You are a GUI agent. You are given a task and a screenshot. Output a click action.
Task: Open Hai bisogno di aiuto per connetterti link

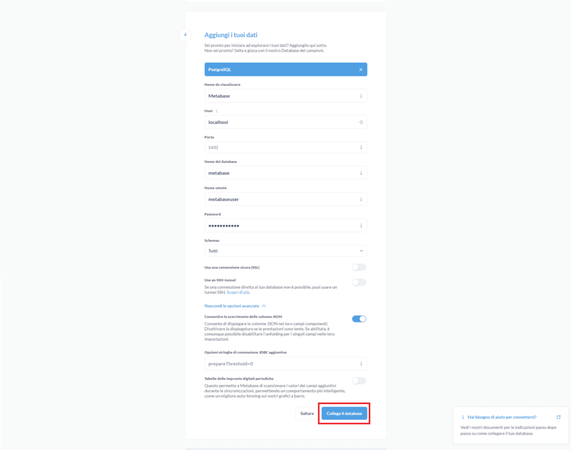pyautogui.click(x=502, y=417)
